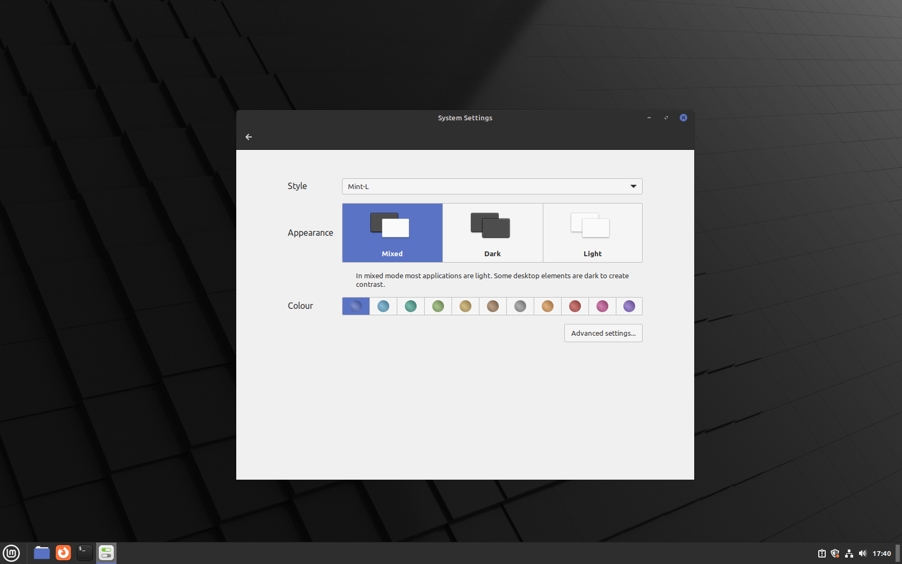Minimize the System Settings window

(649, 118)
